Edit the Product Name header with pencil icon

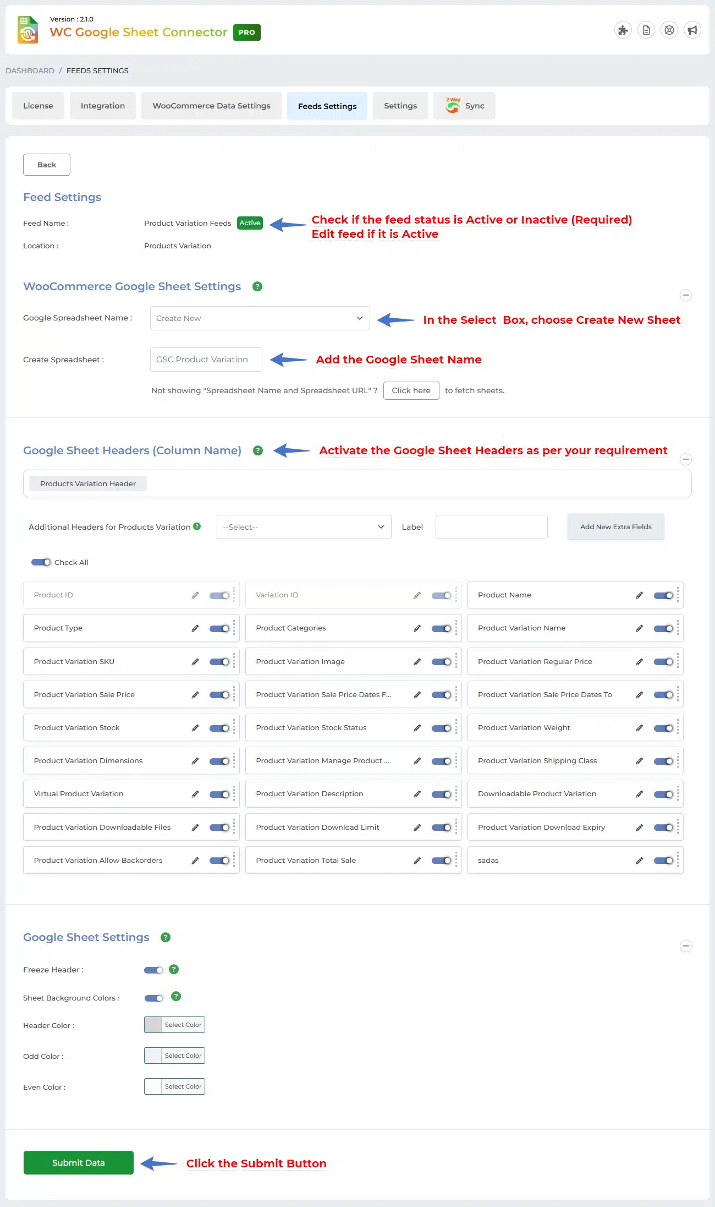639,595
